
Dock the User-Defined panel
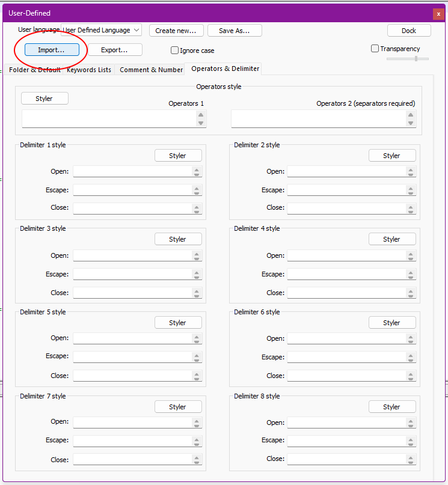[x=410, y=30]
